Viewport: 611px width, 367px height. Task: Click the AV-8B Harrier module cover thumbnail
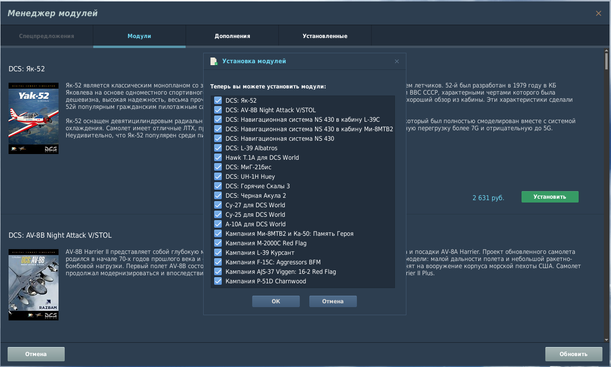pyautogui.click(x=33, y=284)
